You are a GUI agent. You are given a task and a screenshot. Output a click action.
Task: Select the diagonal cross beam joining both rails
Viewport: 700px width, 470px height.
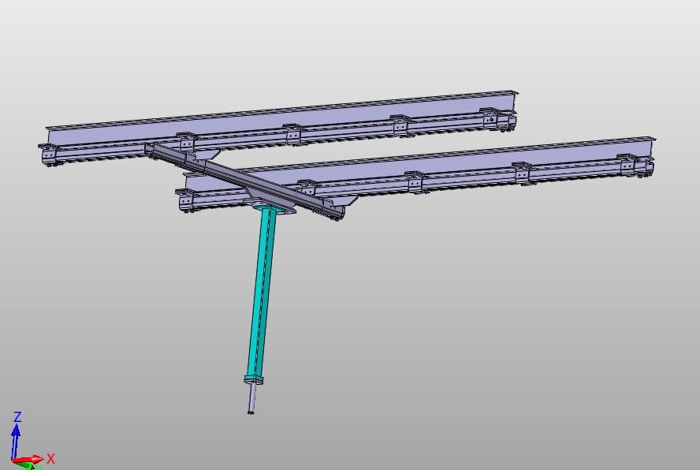click(x=244, y=181)
